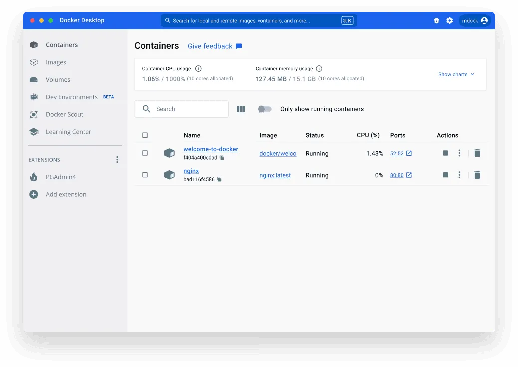Stop the nginx container

tap(445, 175)
